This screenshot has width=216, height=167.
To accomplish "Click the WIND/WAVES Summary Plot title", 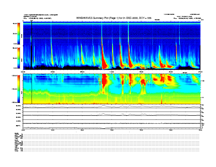I will (114, 18).
